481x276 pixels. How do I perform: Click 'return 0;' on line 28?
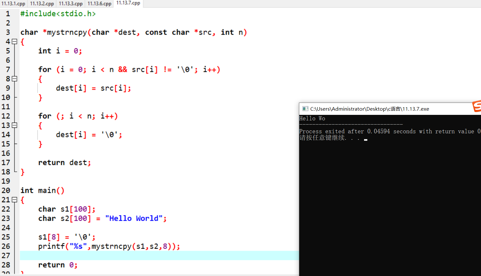[x=58, y=265]
